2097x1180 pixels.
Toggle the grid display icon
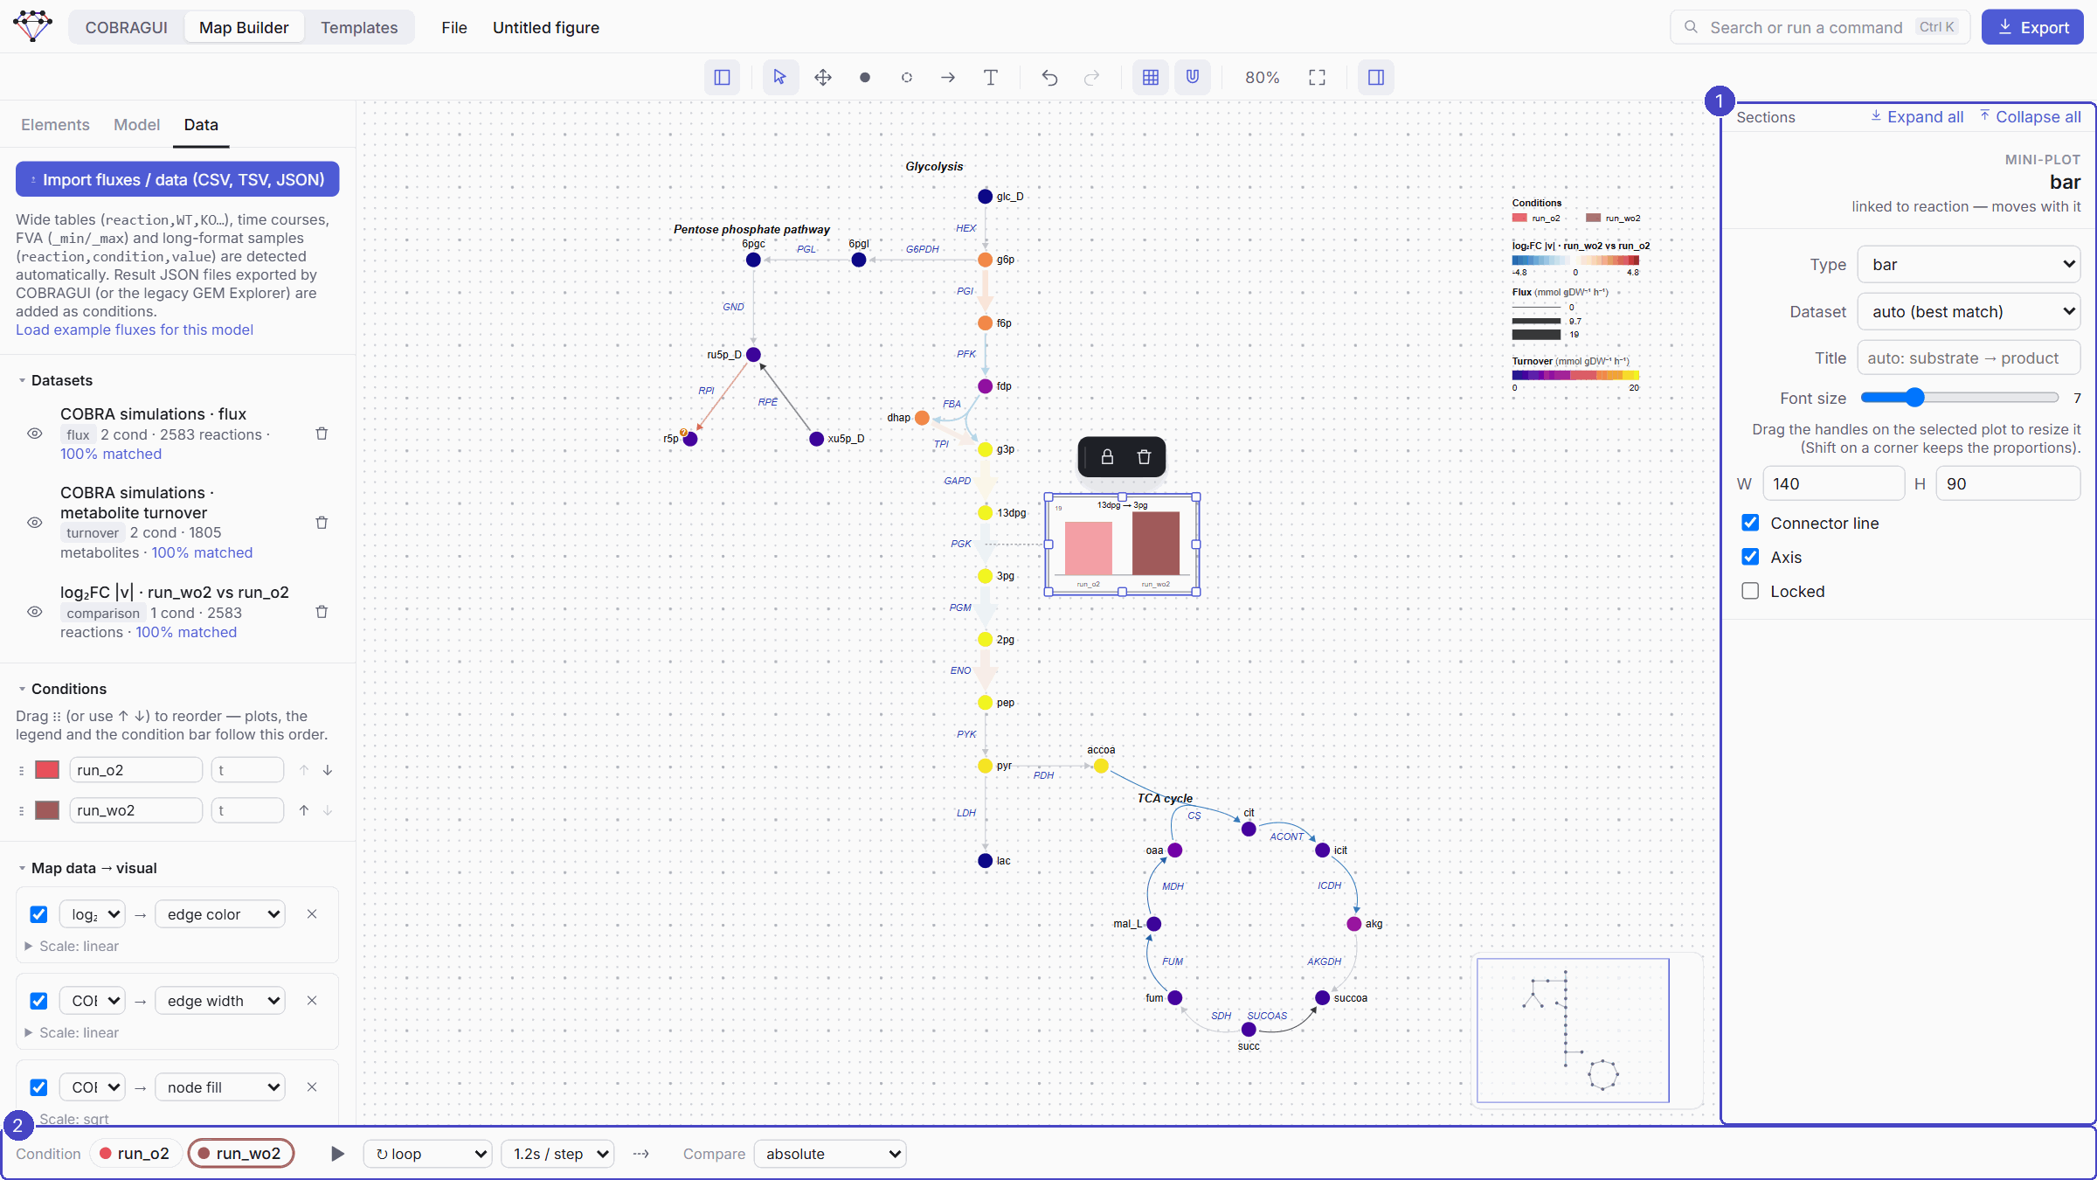1151,78
